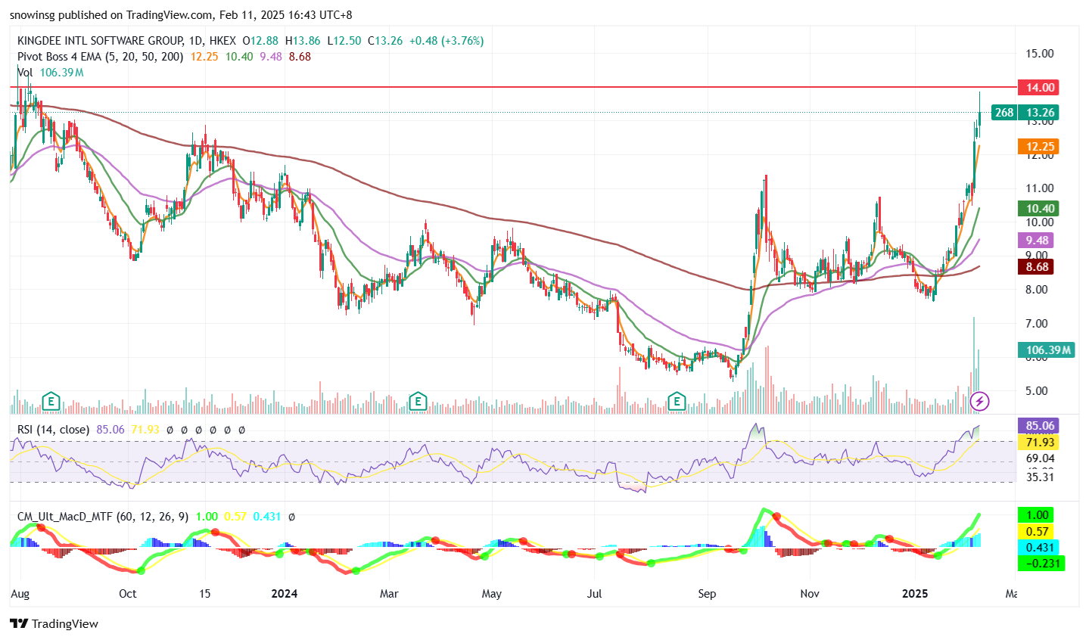Click the yellow 71.93 RSI axis label
Viewport: 1089px width, 640px height.
1038,443
